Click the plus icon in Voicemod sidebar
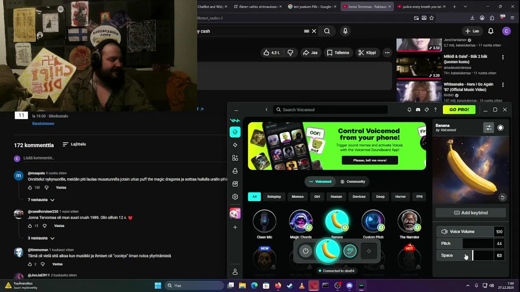Viewport: 520px width, 292px height. [x=235, y=227]
